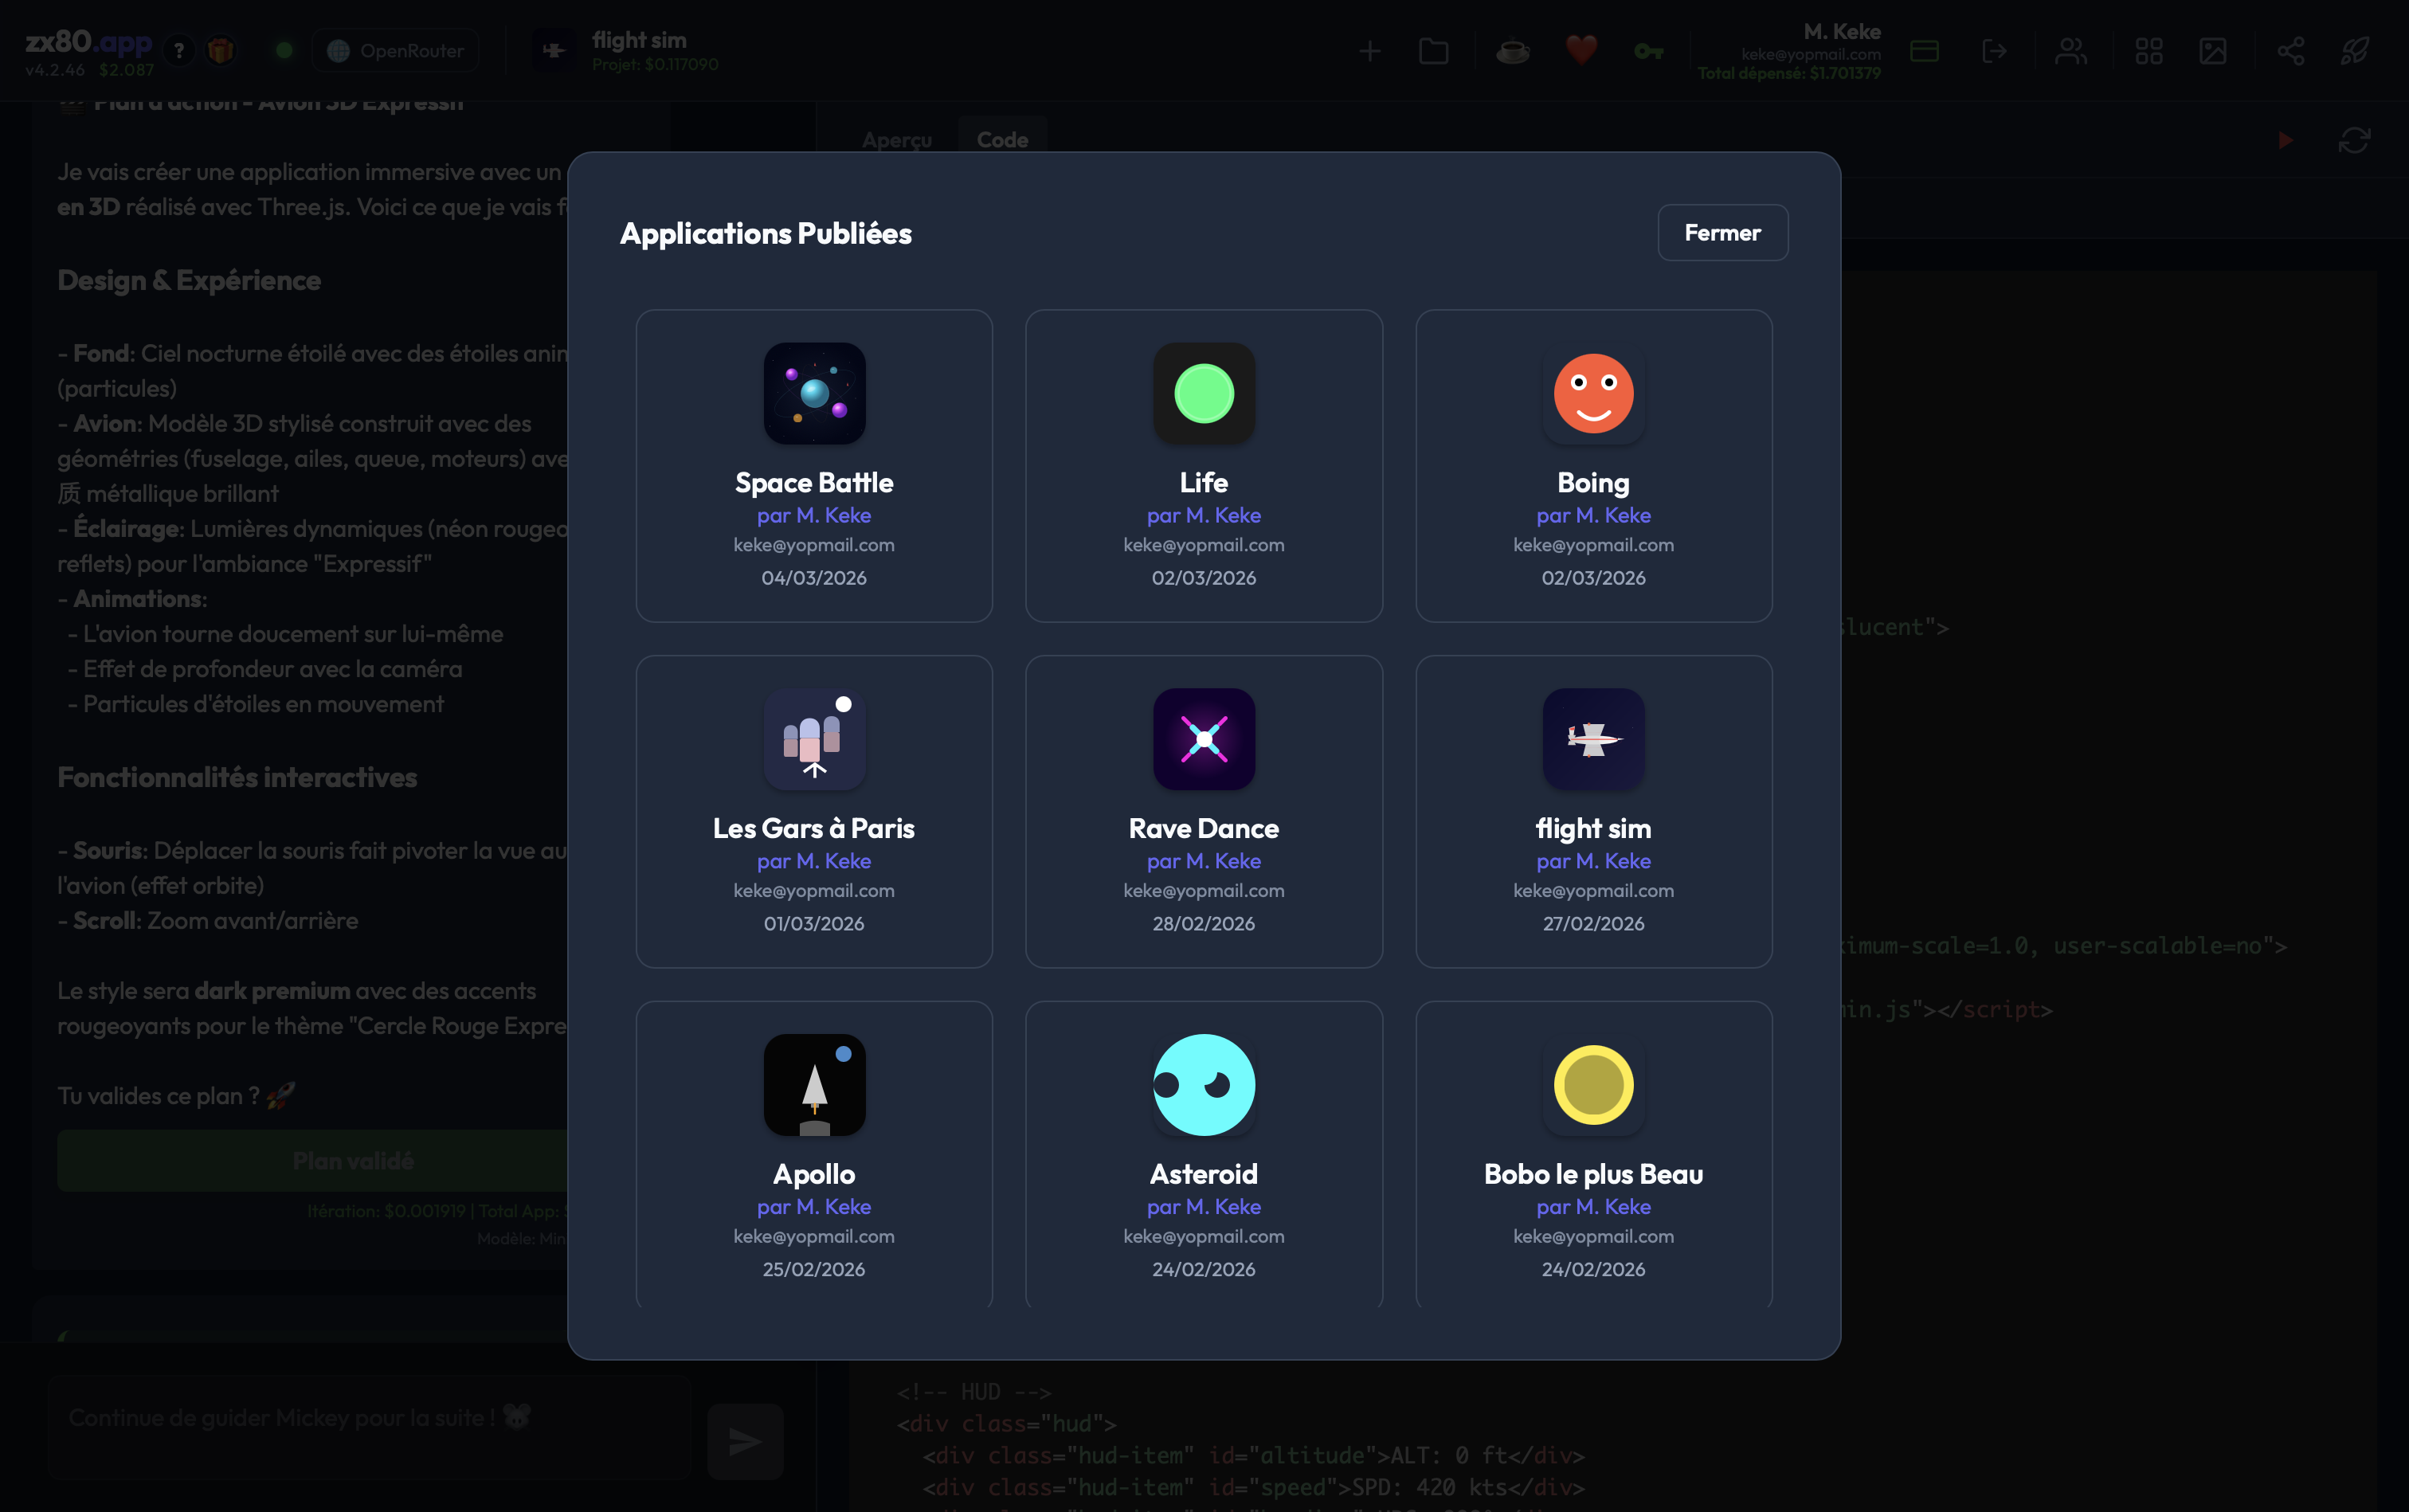Click the Boing app title
2409x1512 pixels.
(1593, 482)
